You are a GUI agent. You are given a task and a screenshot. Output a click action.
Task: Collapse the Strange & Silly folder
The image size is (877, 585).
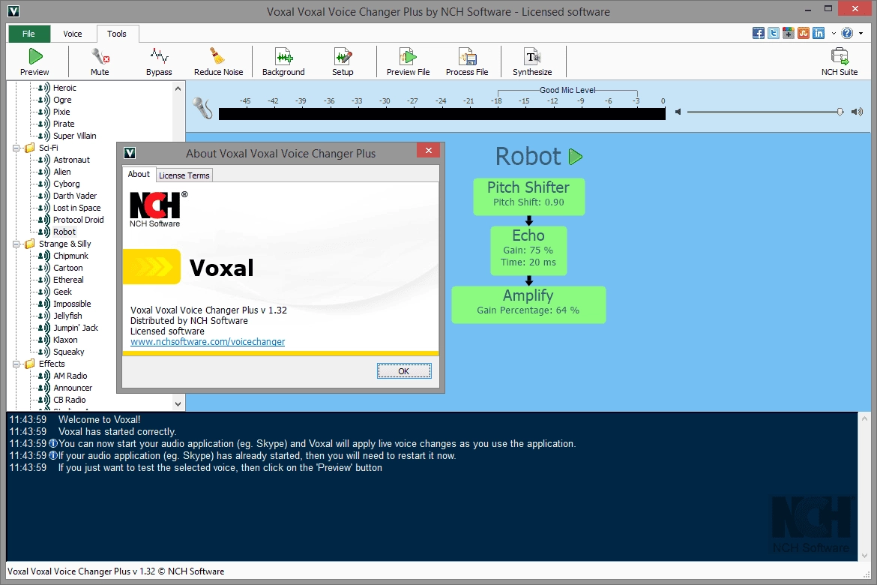16,244
